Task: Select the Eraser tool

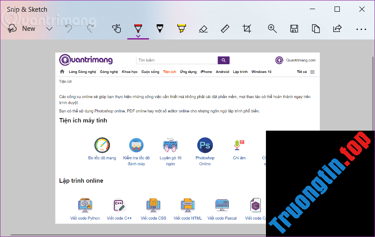Action: 203,29
